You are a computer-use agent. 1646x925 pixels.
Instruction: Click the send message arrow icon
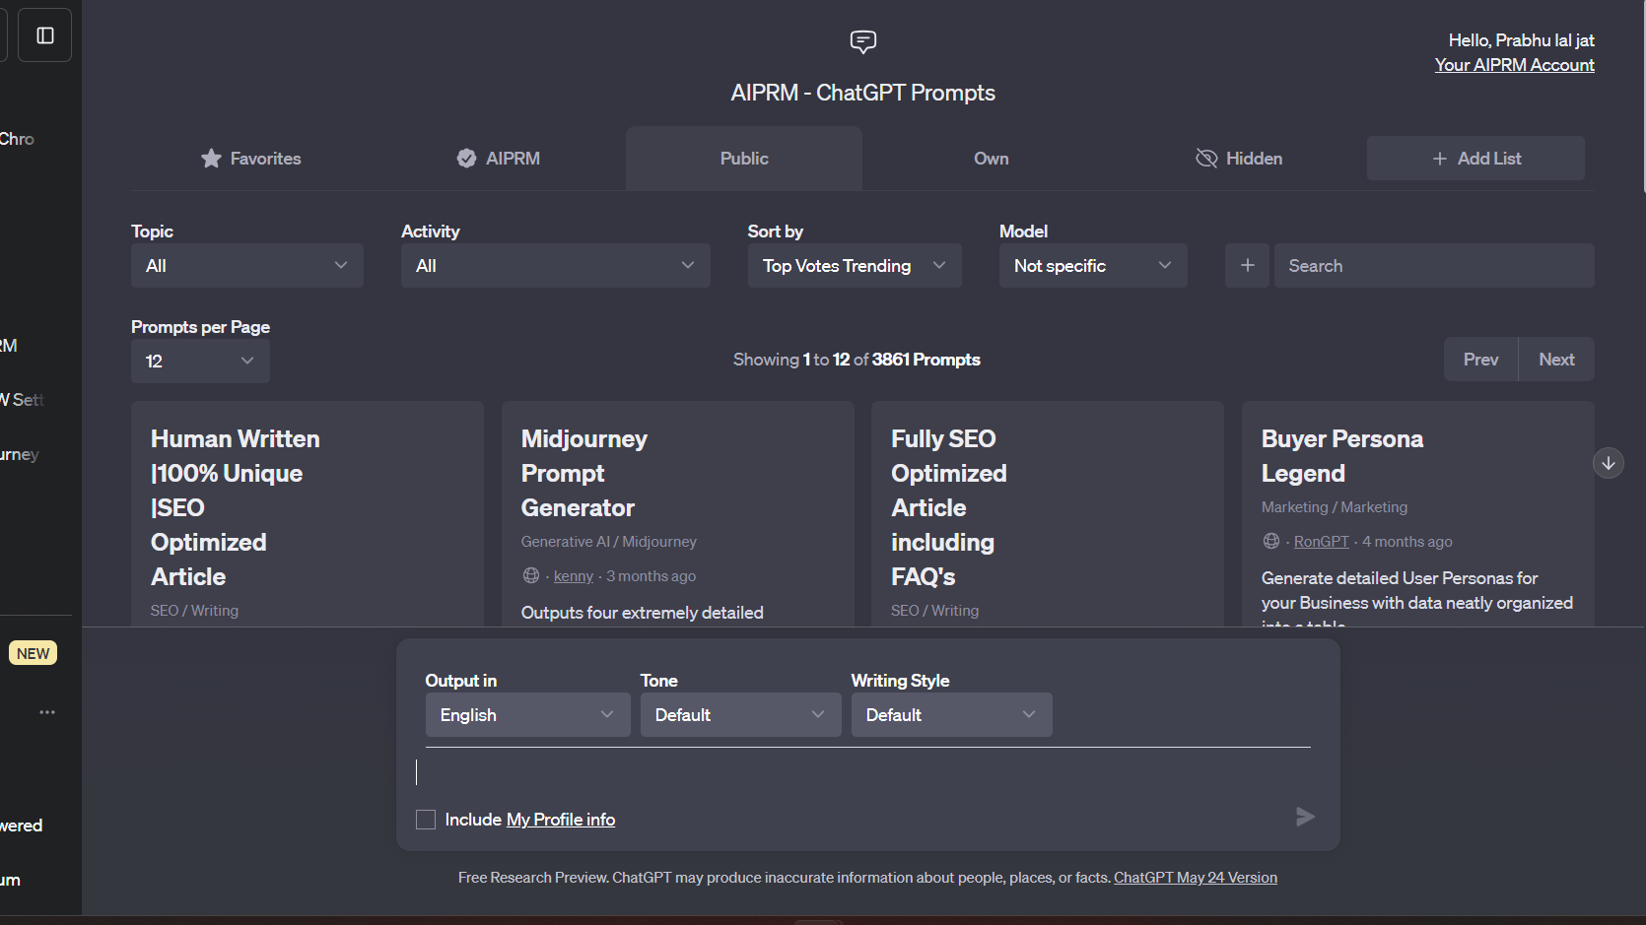point(1305,817)
